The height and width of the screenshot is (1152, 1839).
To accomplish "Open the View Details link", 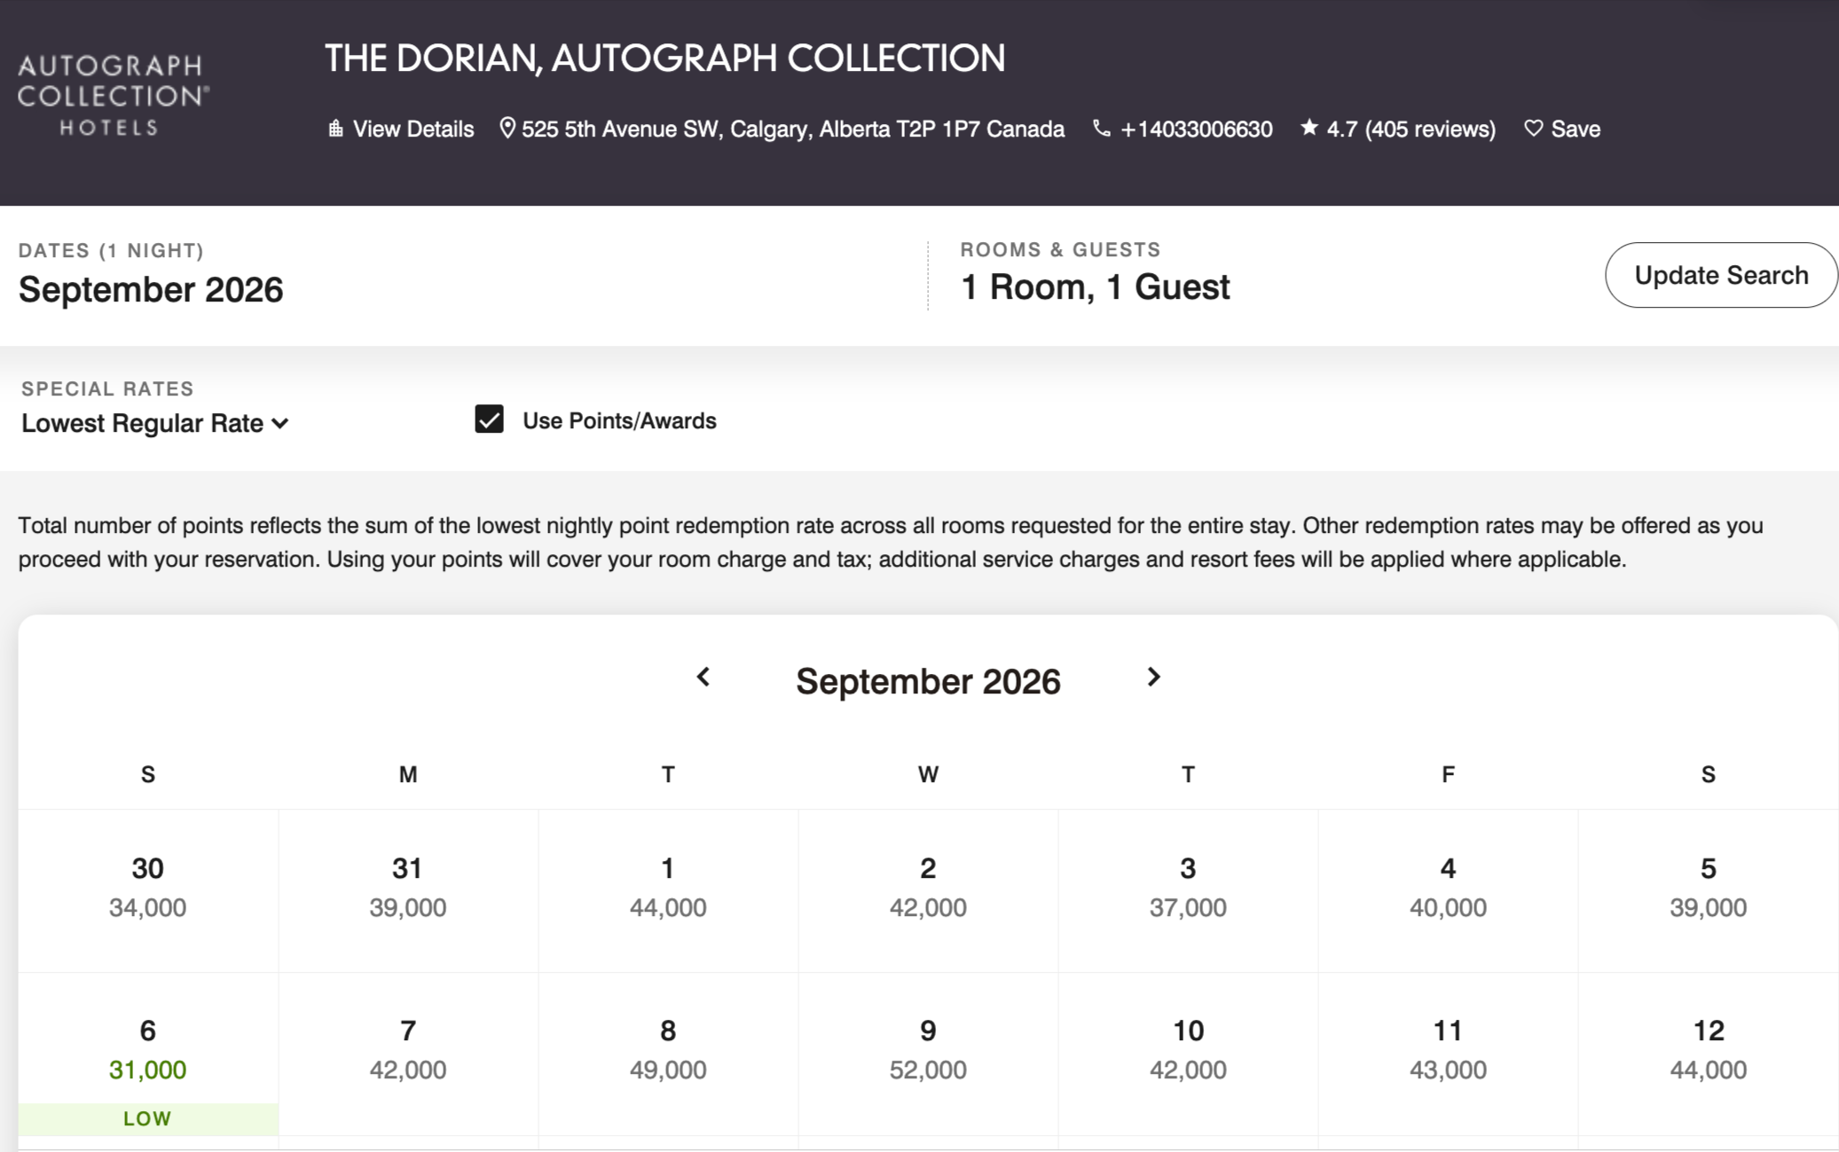I will (413, 129).
